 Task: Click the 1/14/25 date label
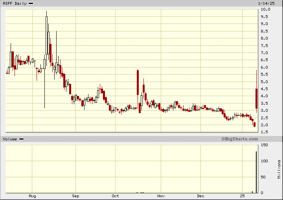[266, 3]
